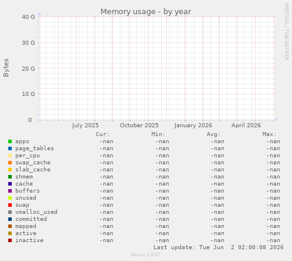292x261 pixels.
Task: Click the 'Avg:' column header
Action: click(214, 134)
